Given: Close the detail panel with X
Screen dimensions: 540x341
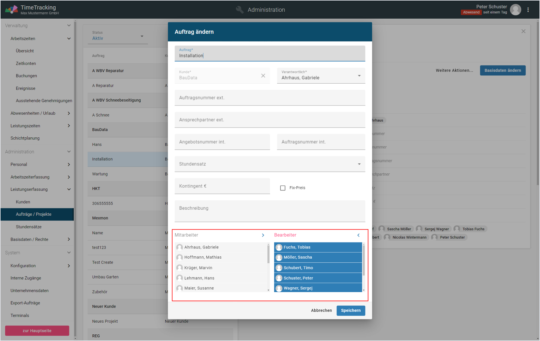Looking at the screenshot, I should tap(524, 31).
